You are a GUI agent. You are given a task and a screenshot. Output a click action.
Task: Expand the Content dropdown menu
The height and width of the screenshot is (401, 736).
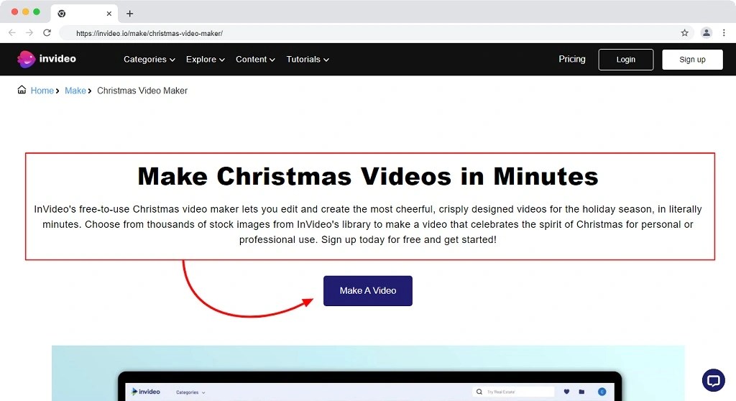pos(255,59)
